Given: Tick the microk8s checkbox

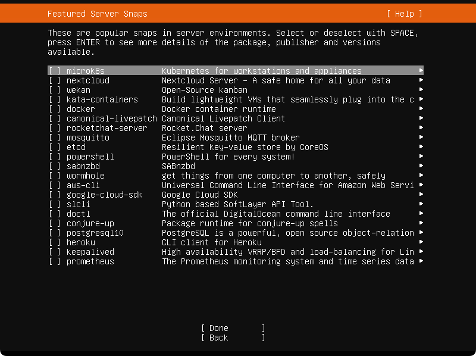Looking at the screenshot, I should pyautogui.click(x=55, y=71).
